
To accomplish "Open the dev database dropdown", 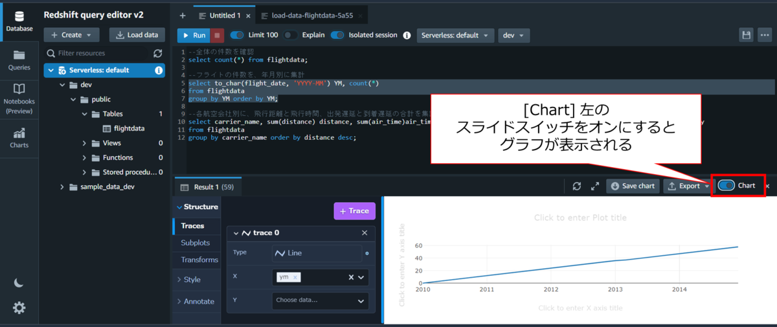I will click(x=514, y=35).
